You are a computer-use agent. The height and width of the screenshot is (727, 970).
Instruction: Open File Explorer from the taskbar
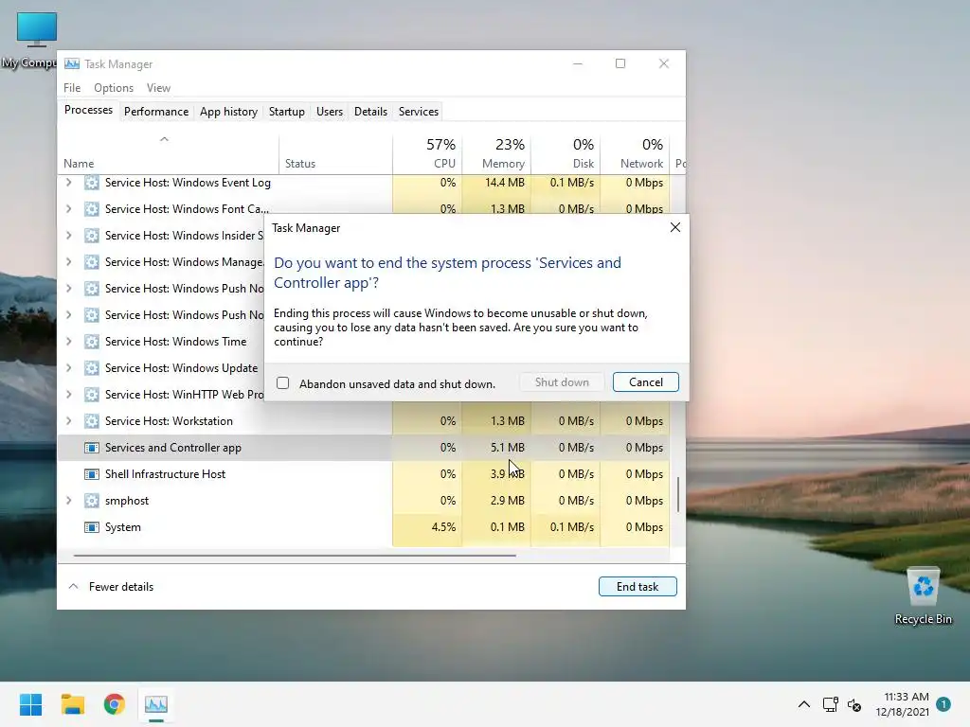(x=72, y=704)
